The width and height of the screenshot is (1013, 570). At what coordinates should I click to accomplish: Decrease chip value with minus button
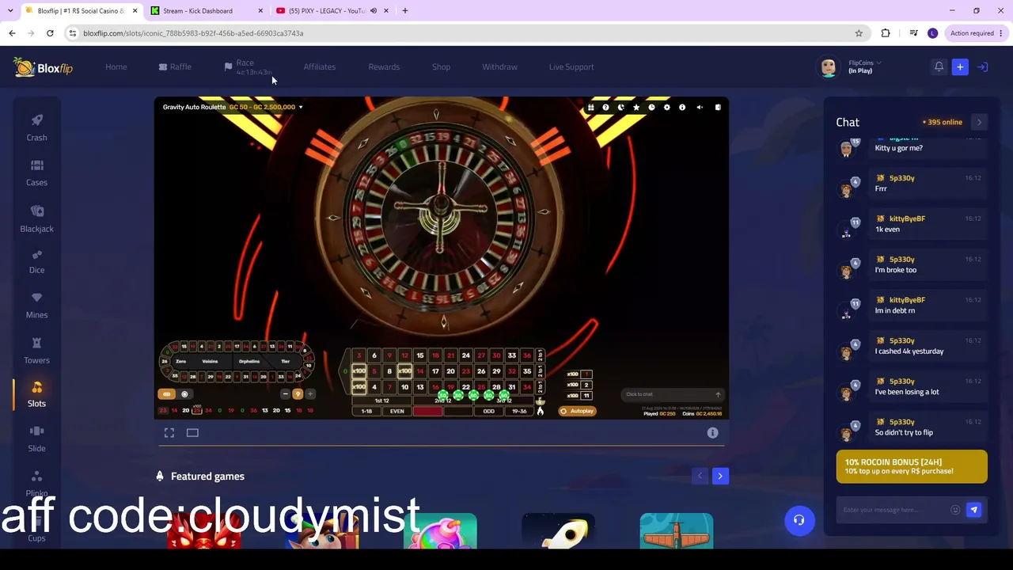(x=286, y=394)
